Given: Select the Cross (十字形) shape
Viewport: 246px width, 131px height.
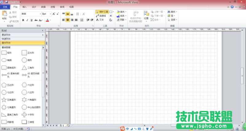Looking at the screenshot, I should coord(28,114).
